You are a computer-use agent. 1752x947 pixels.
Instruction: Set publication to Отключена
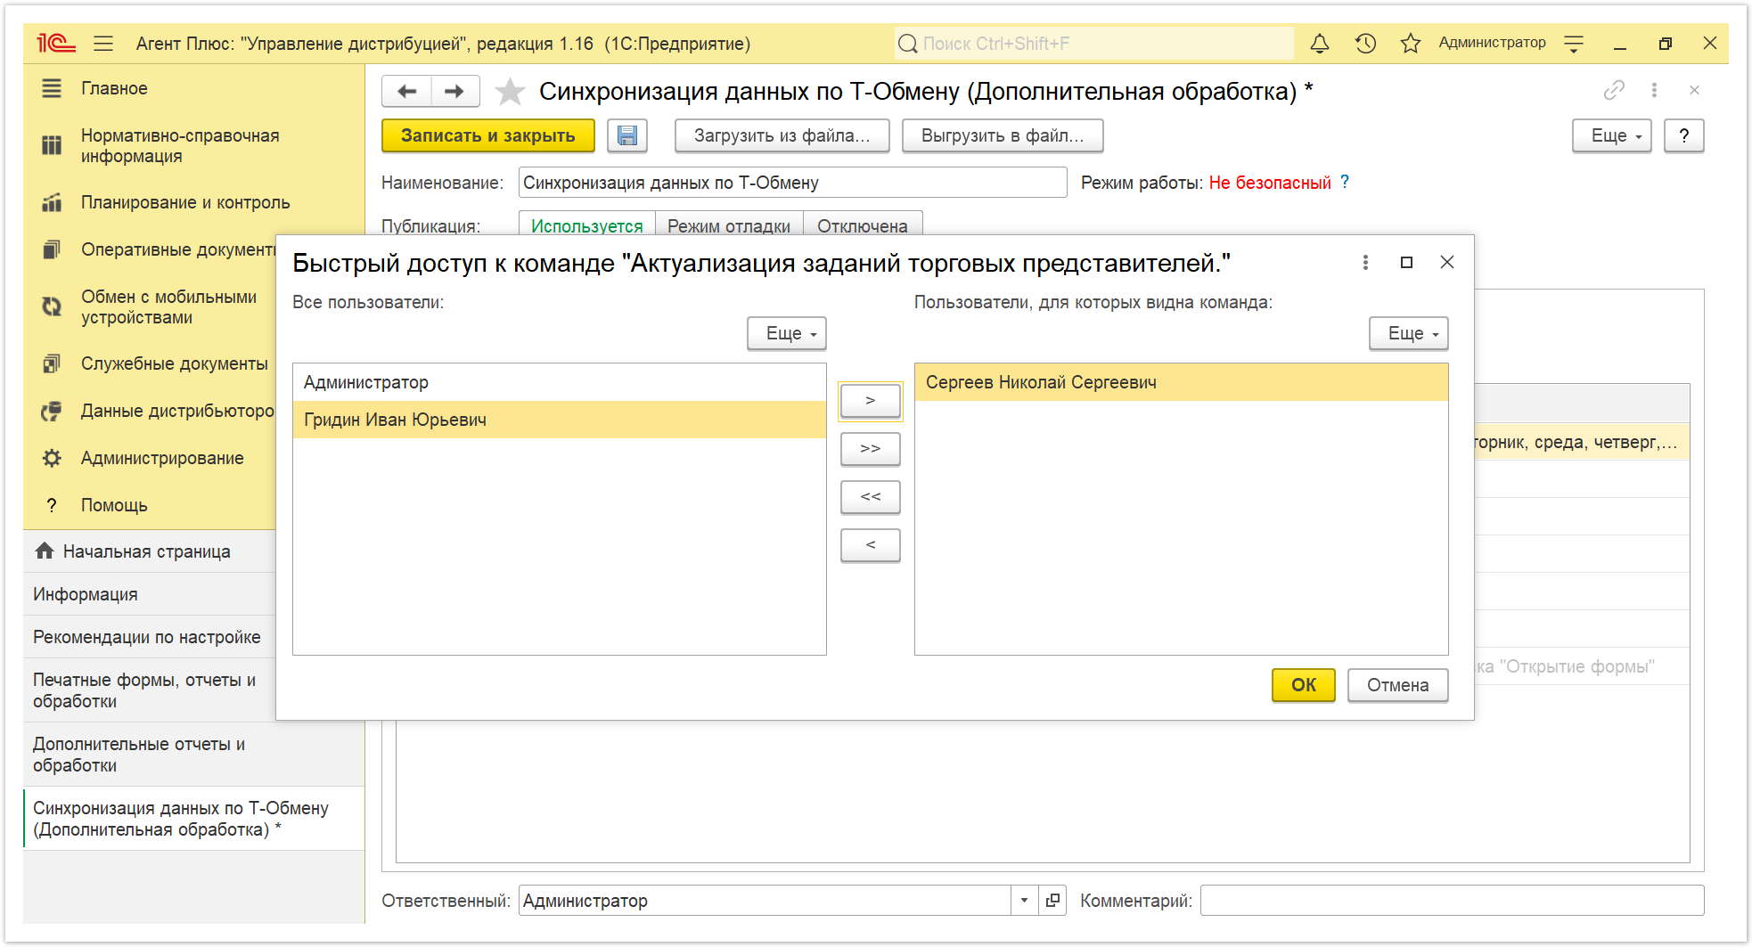[863, 225]
